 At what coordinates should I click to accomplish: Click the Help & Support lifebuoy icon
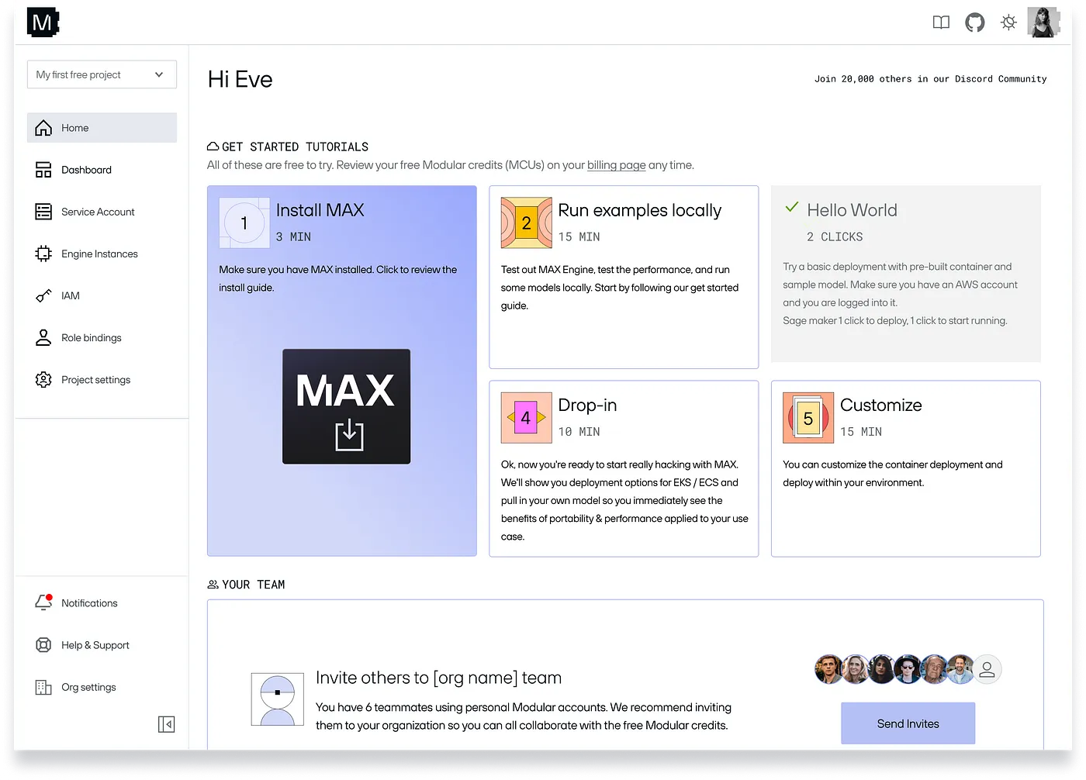(43, 645)
